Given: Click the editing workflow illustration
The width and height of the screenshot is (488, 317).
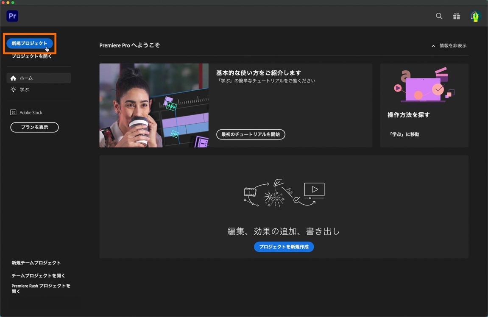Looking at the screenshot, I should pyautogui.click(x=284, y=193).
